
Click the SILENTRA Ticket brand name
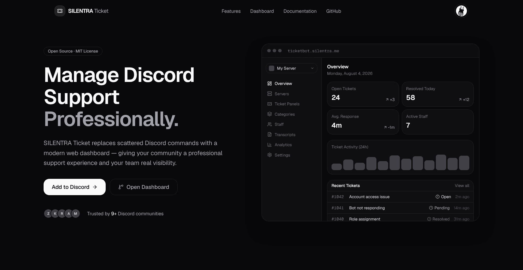pos(88,11)
